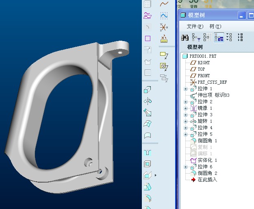Expand the 拉伸 1 tree node

click(186, 89)
